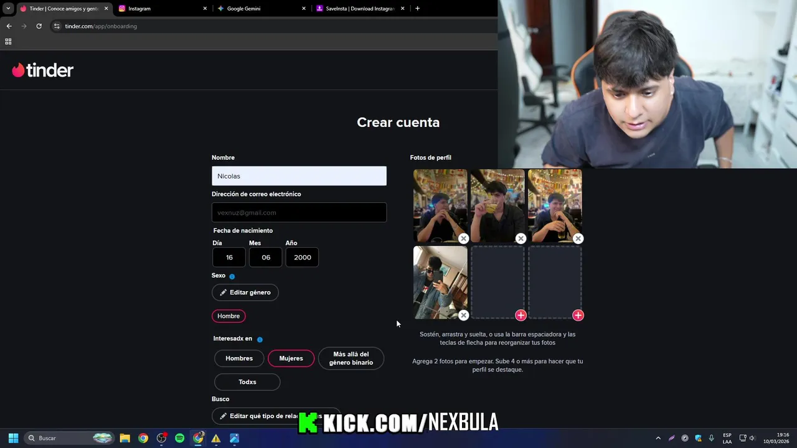797x448 pixels.
Task: Toggle the Mujeres interest option
Action: pyautogui.click(x=291, y=358)
